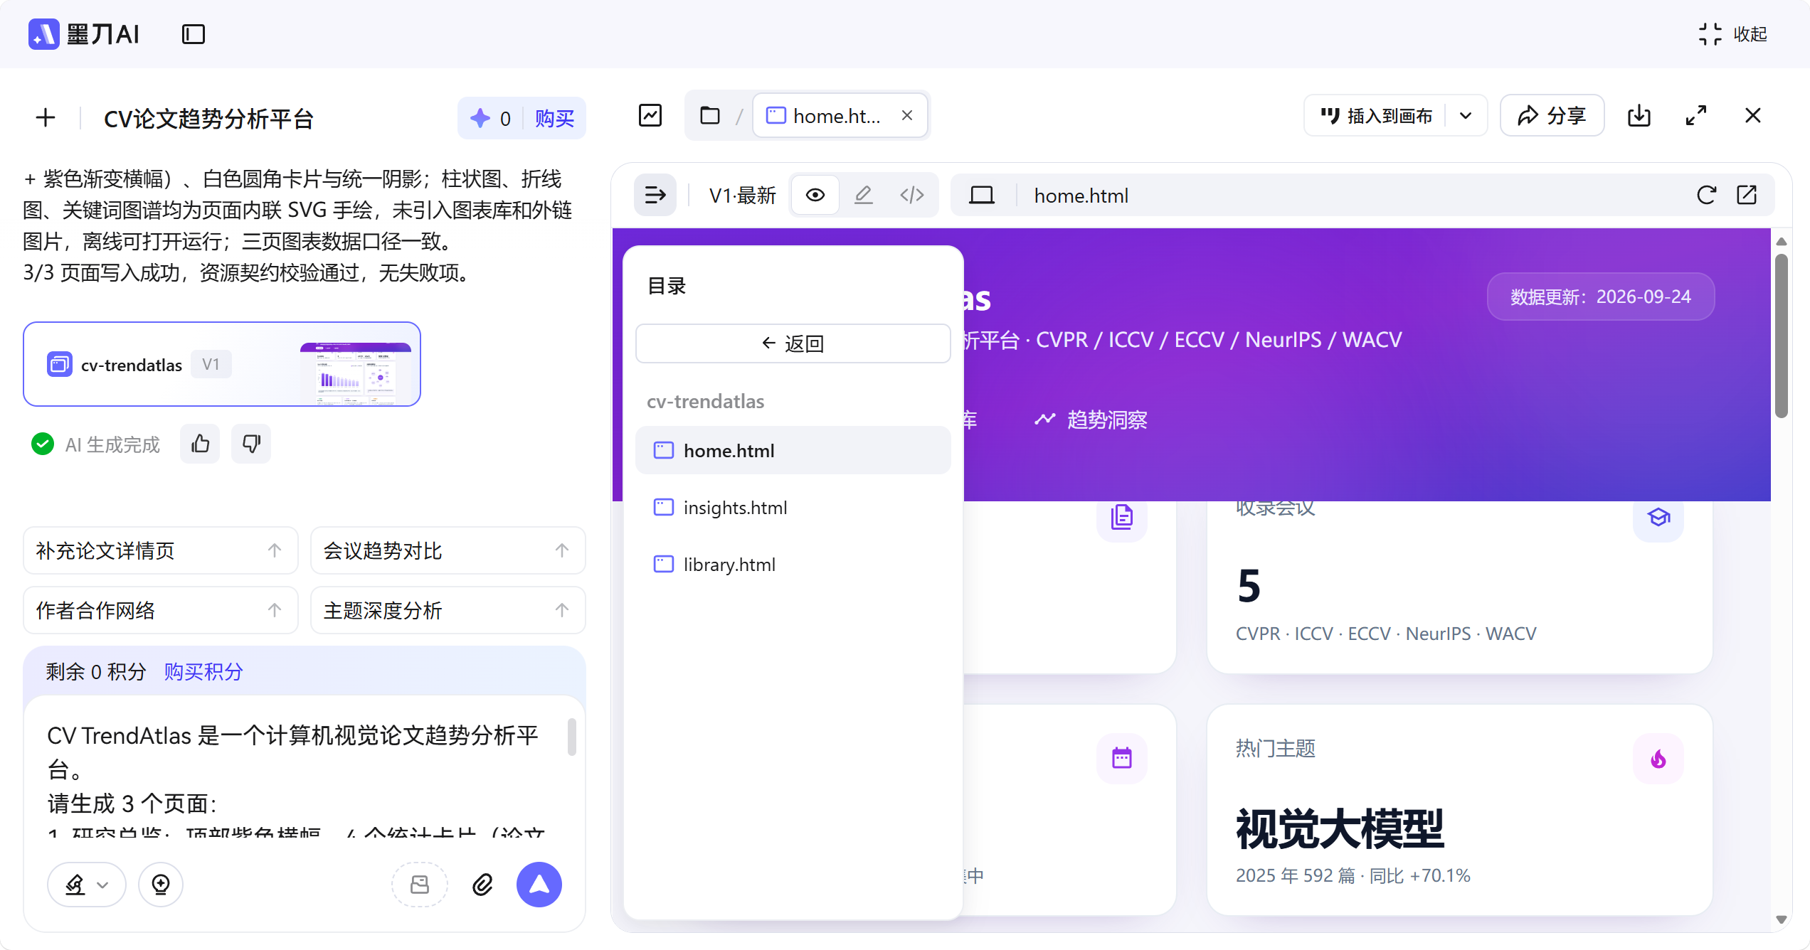Click the 返回 back button
This screenshot has height=950, width=1810.
coord(793,343)
